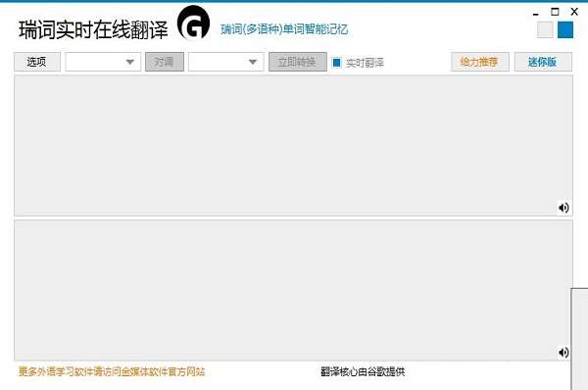Open the target language dropdown

coord(226,62)
